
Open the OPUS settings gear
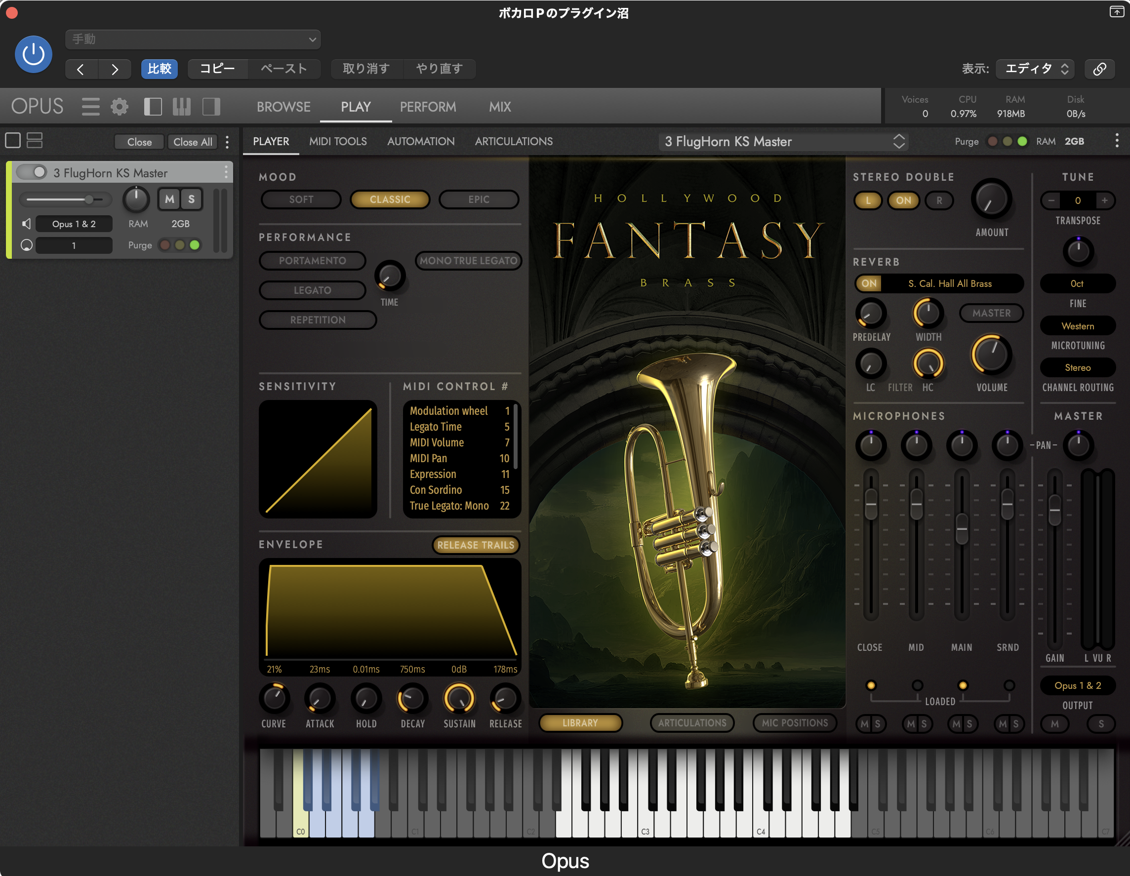click(x=120, y=107)
